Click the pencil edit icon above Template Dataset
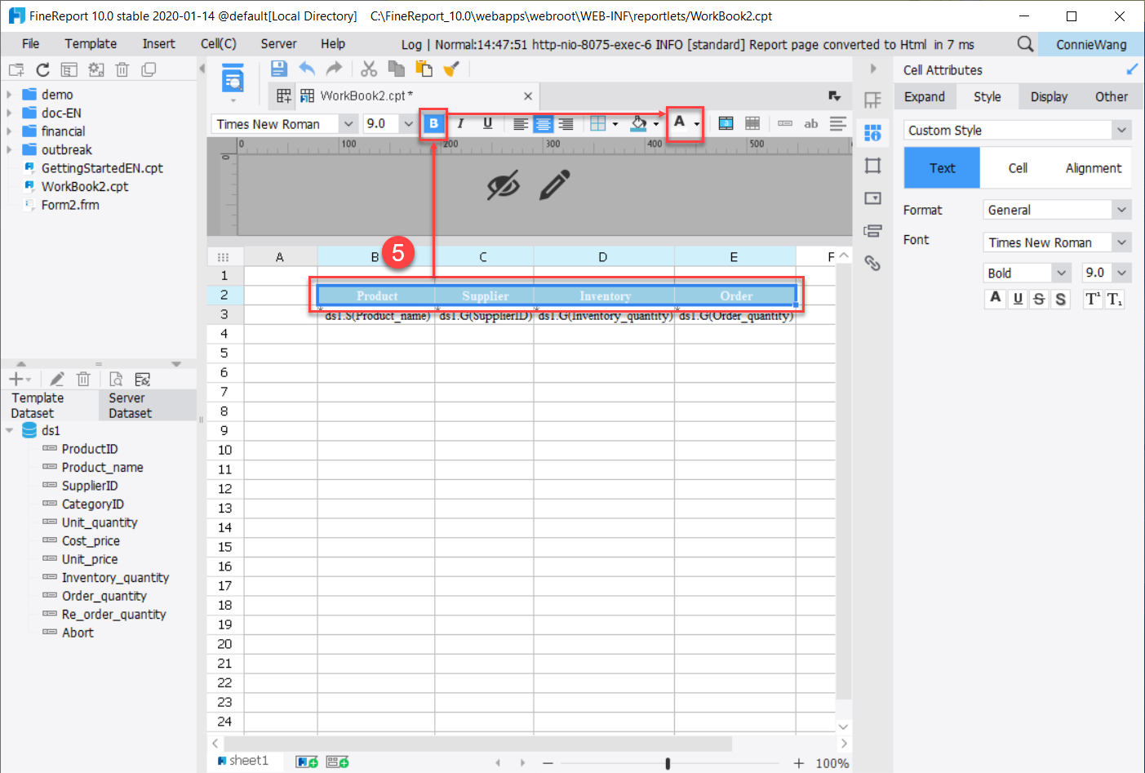 click(x=56, y=378)
